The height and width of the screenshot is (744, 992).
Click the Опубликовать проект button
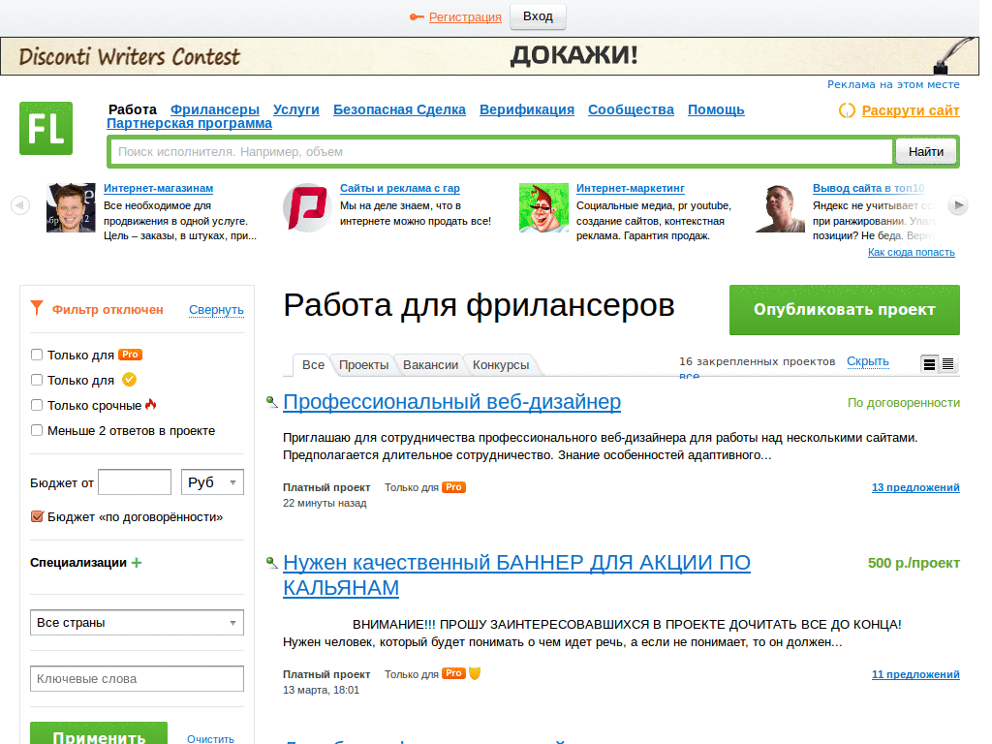(844, 310)
